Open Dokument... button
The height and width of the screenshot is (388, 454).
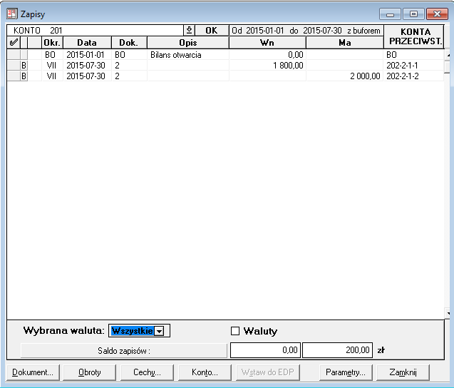[33, 372]
